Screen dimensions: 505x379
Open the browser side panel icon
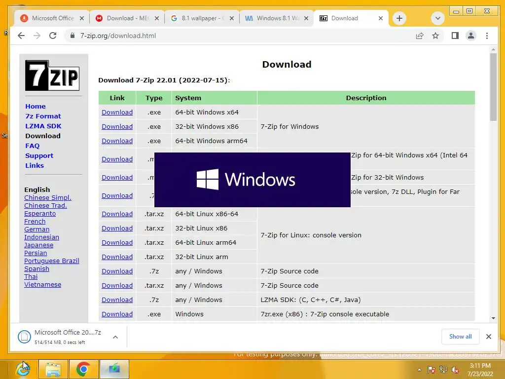455,36
